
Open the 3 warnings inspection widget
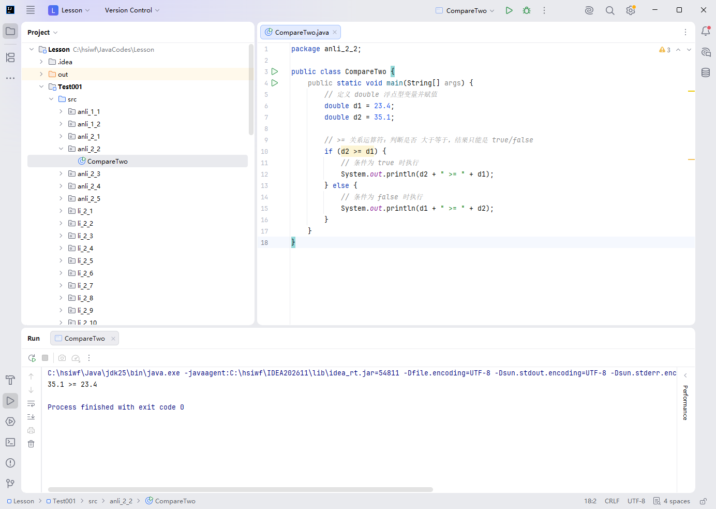click(665, 50)
